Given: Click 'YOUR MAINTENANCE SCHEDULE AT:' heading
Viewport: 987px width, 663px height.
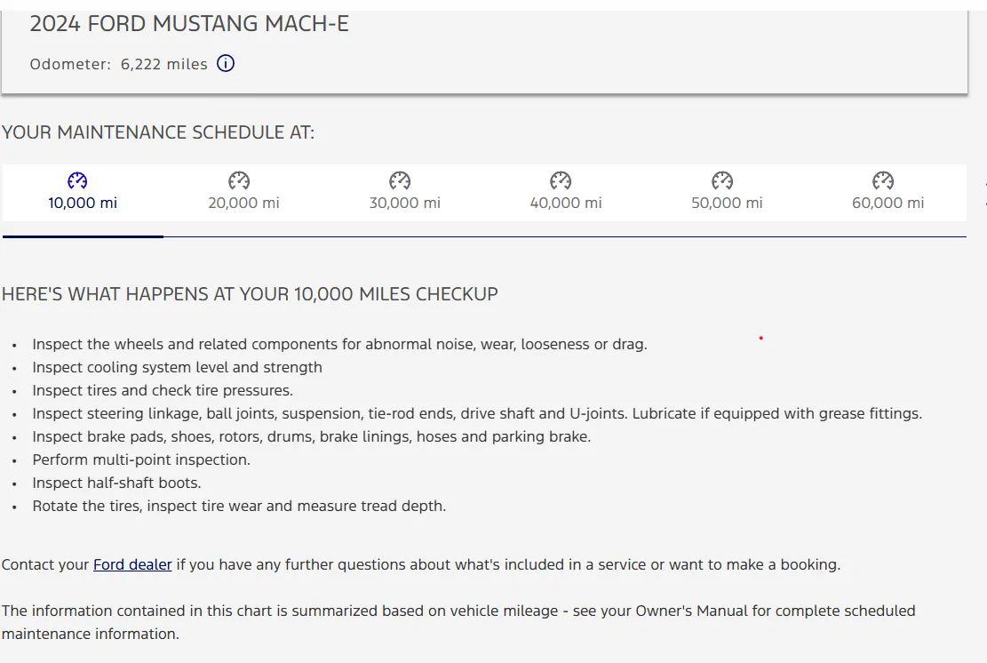Looking at the screenshot, I should pyautogui.click(x=158, y=132).
